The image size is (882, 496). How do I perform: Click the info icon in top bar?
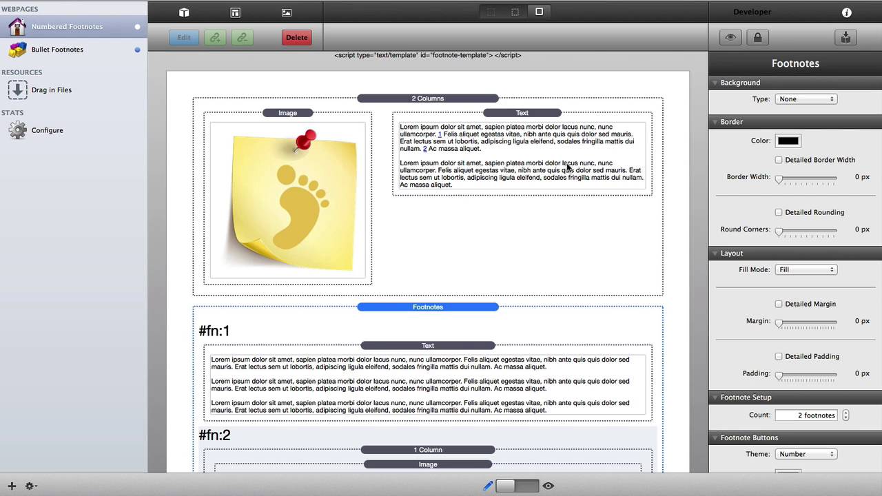[x=847, y=12]
